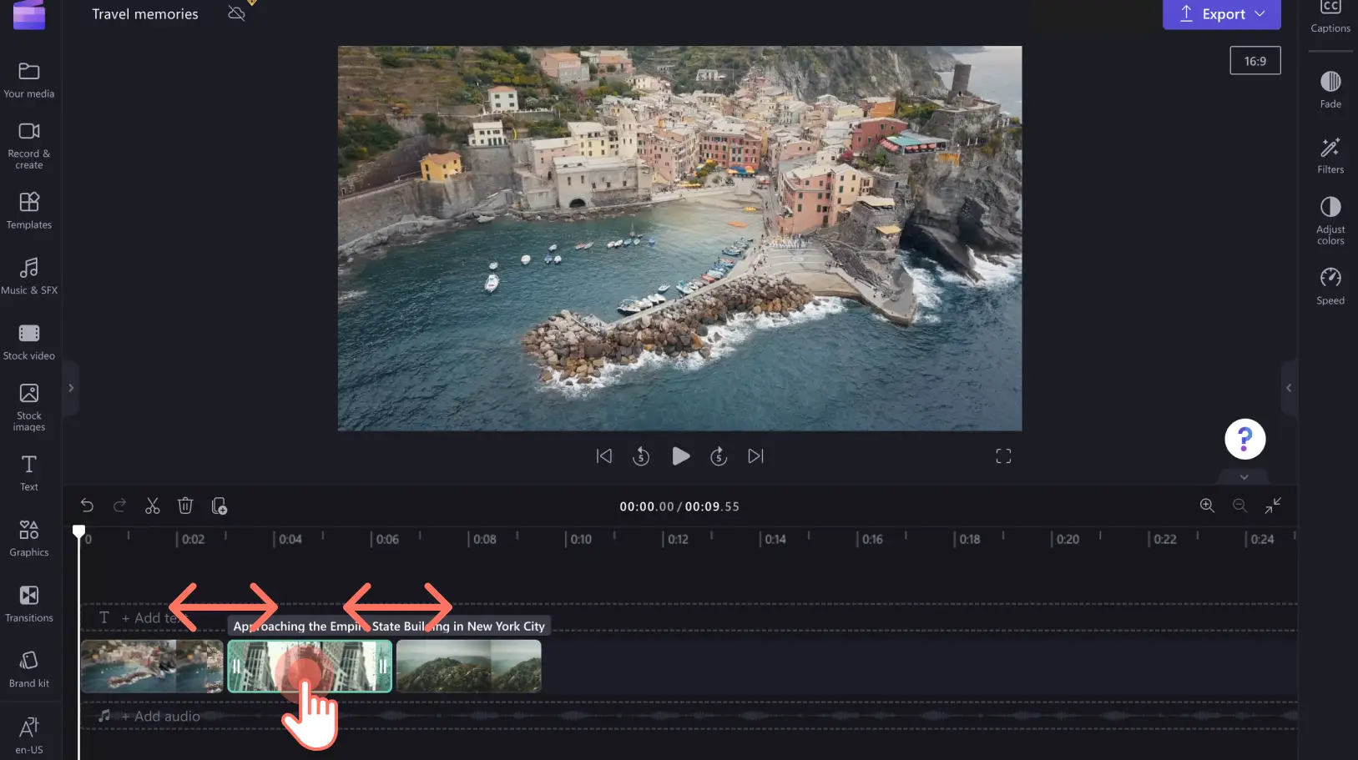Open Stock images library
Screen dimensions: 1358x760
[x=29, y=407]
